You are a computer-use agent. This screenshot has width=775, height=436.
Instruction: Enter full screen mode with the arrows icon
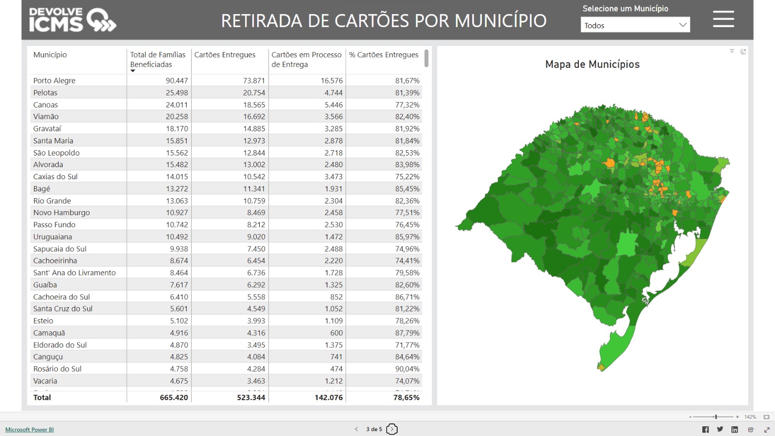tap(767, 430)
